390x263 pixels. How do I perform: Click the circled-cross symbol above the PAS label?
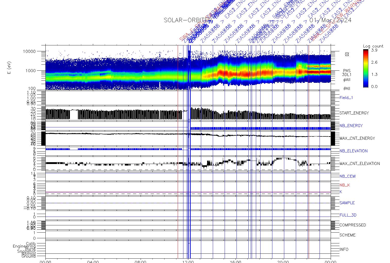347,54
